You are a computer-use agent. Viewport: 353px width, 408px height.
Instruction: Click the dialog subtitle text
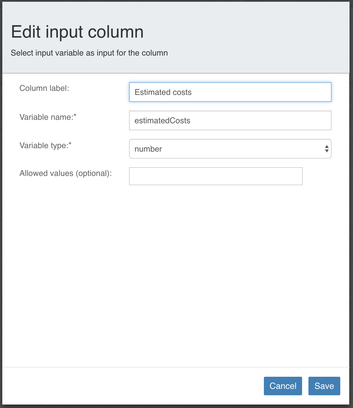pyautogui.click(x=89, y=53)
